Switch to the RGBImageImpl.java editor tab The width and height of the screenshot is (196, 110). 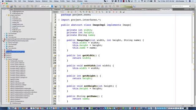pos(136,9)
